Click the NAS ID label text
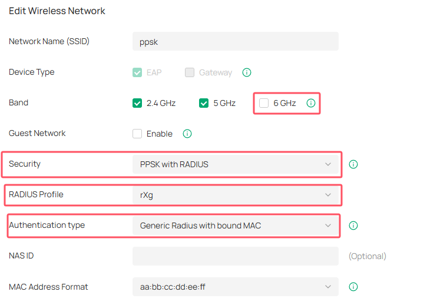427x305 pixels. pyautogui.click(x=22, y=256)
